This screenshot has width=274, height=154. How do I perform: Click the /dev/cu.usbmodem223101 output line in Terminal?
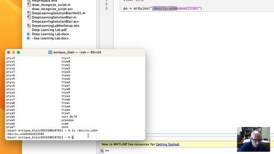(25, 134)
